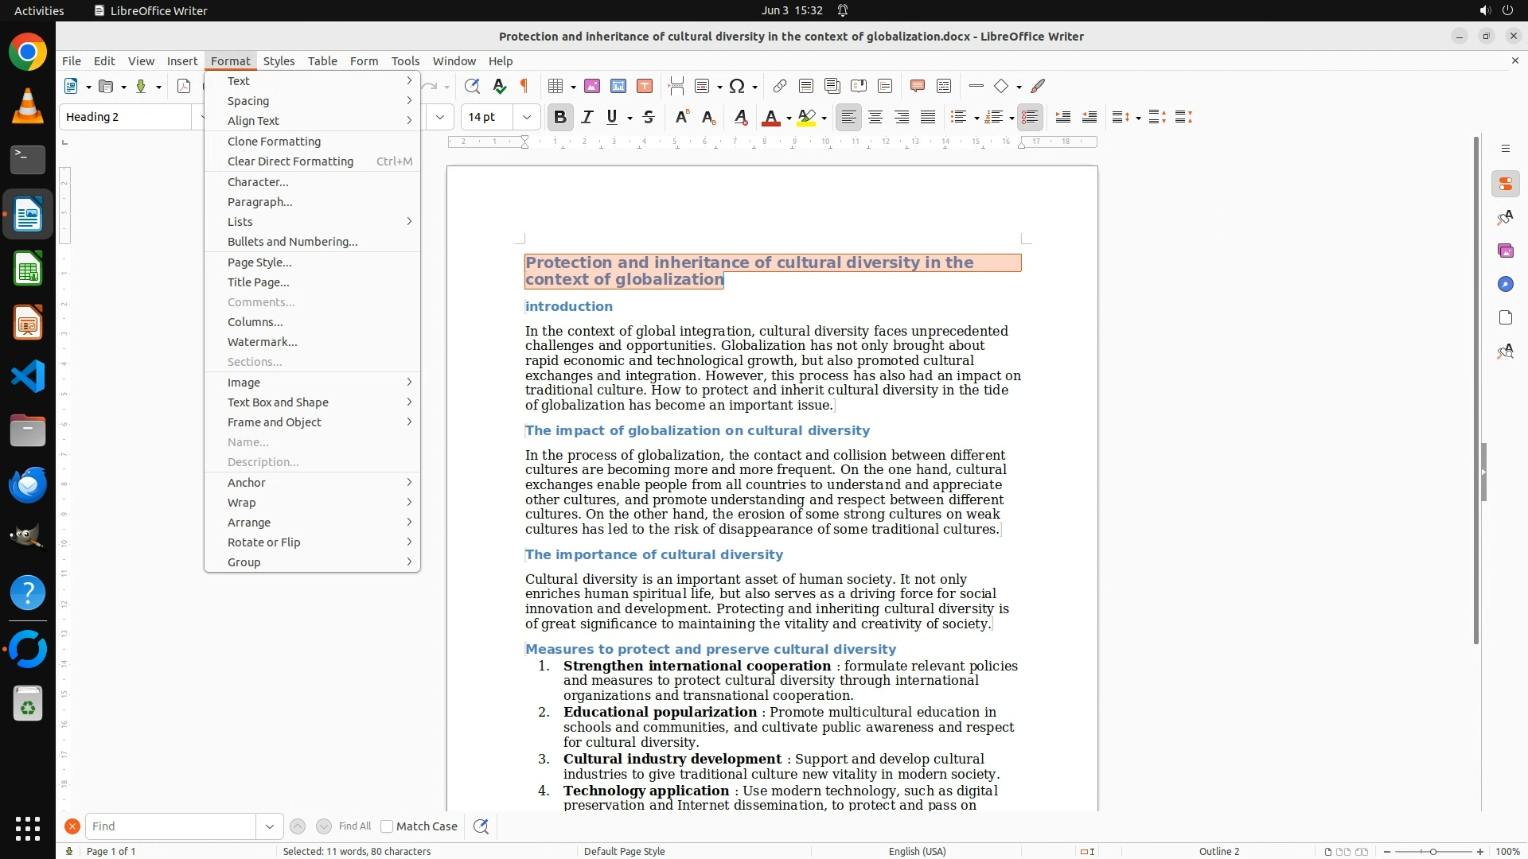Click the Find All button

354,826
